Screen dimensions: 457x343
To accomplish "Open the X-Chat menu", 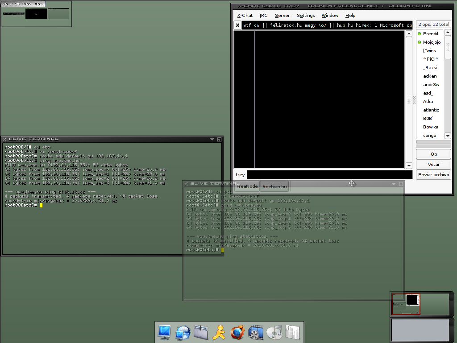I will coord(245,16).
